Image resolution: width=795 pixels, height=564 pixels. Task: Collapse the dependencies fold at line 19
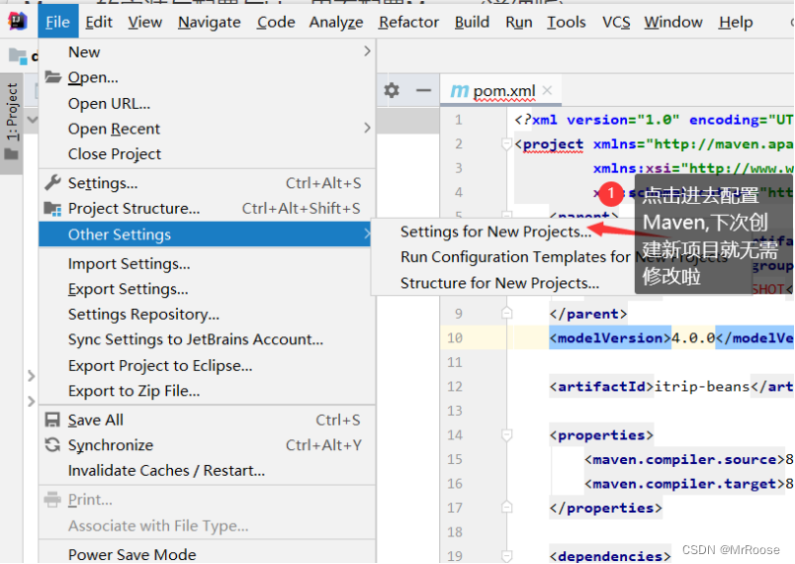pyautogui.click(x=506, y=556)
